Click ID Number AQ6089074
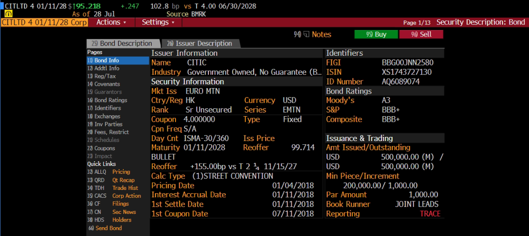This screenshot has height=236, width=529. coord(401,82)
